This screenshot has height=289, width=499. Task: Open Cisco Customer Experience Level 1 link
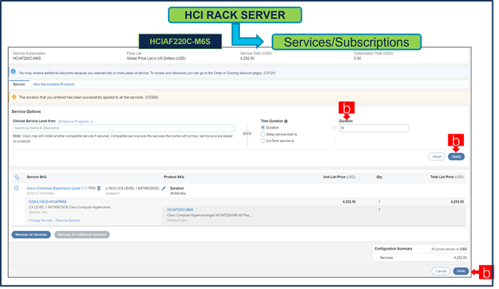click(x=55, y=189)
